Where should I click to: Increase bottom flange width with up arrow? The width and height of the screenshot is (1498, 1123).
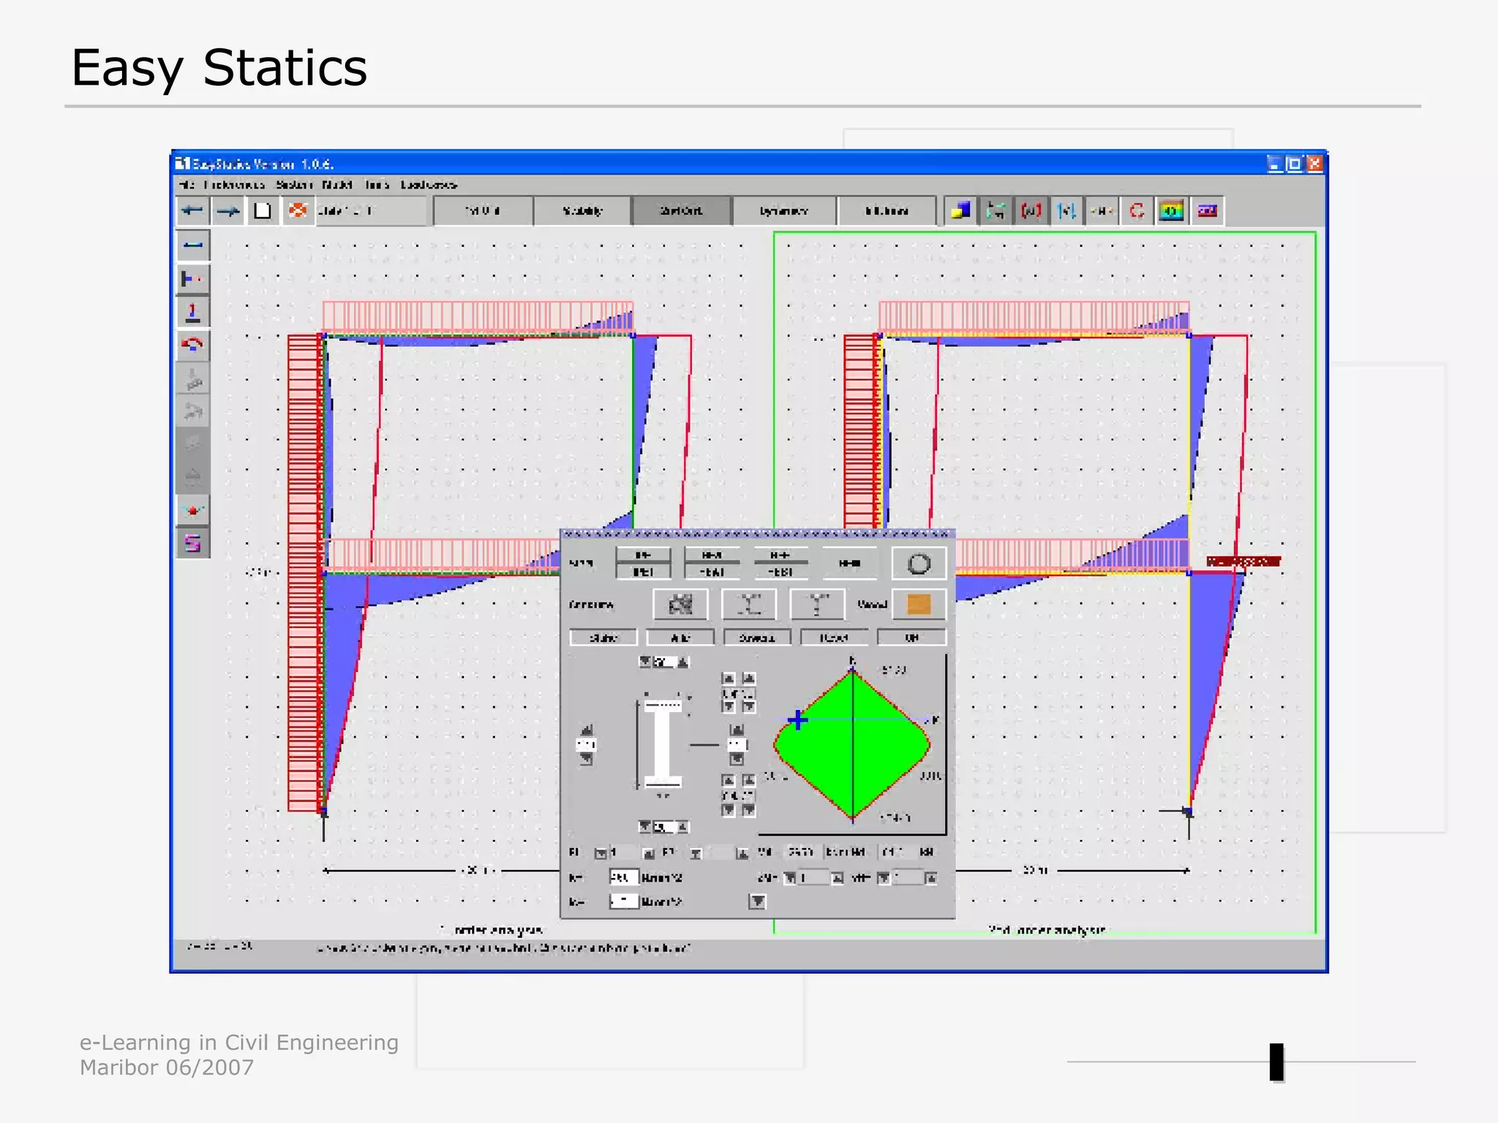click(x=682, y=827)
